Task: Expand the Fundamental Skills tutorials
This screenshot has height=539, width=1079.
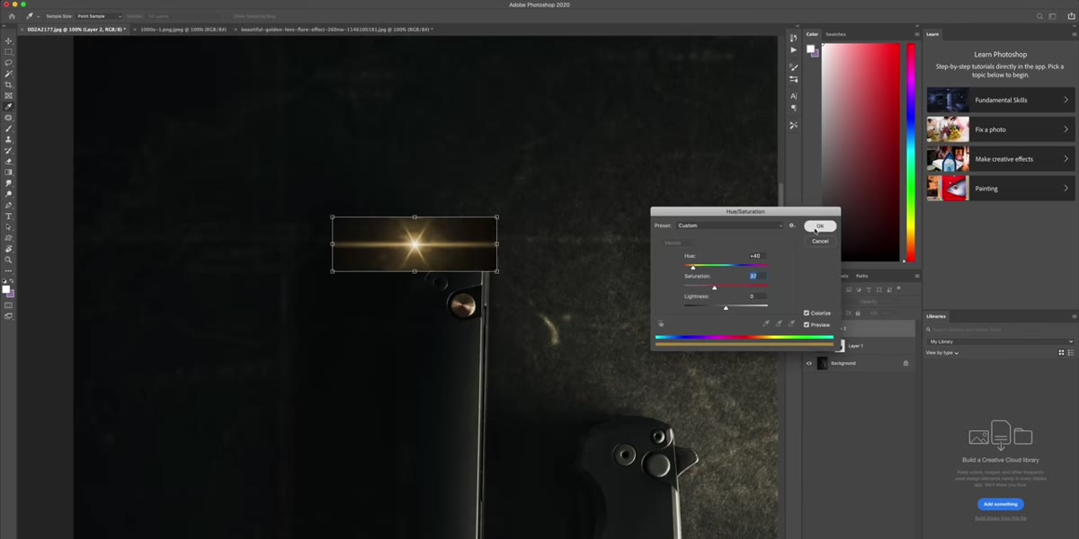Action: pos(1000,100)
